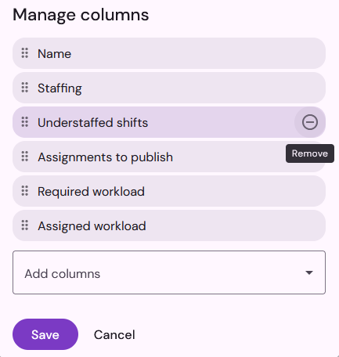The width and height of the screenshot is (339, 357).
Task: Click the Remove tooltip label
Action: [310, 153]
